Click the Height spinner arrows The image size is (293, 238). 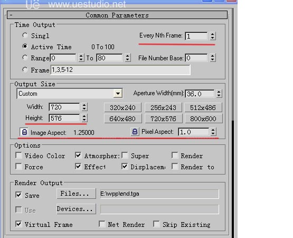(84, 118)
